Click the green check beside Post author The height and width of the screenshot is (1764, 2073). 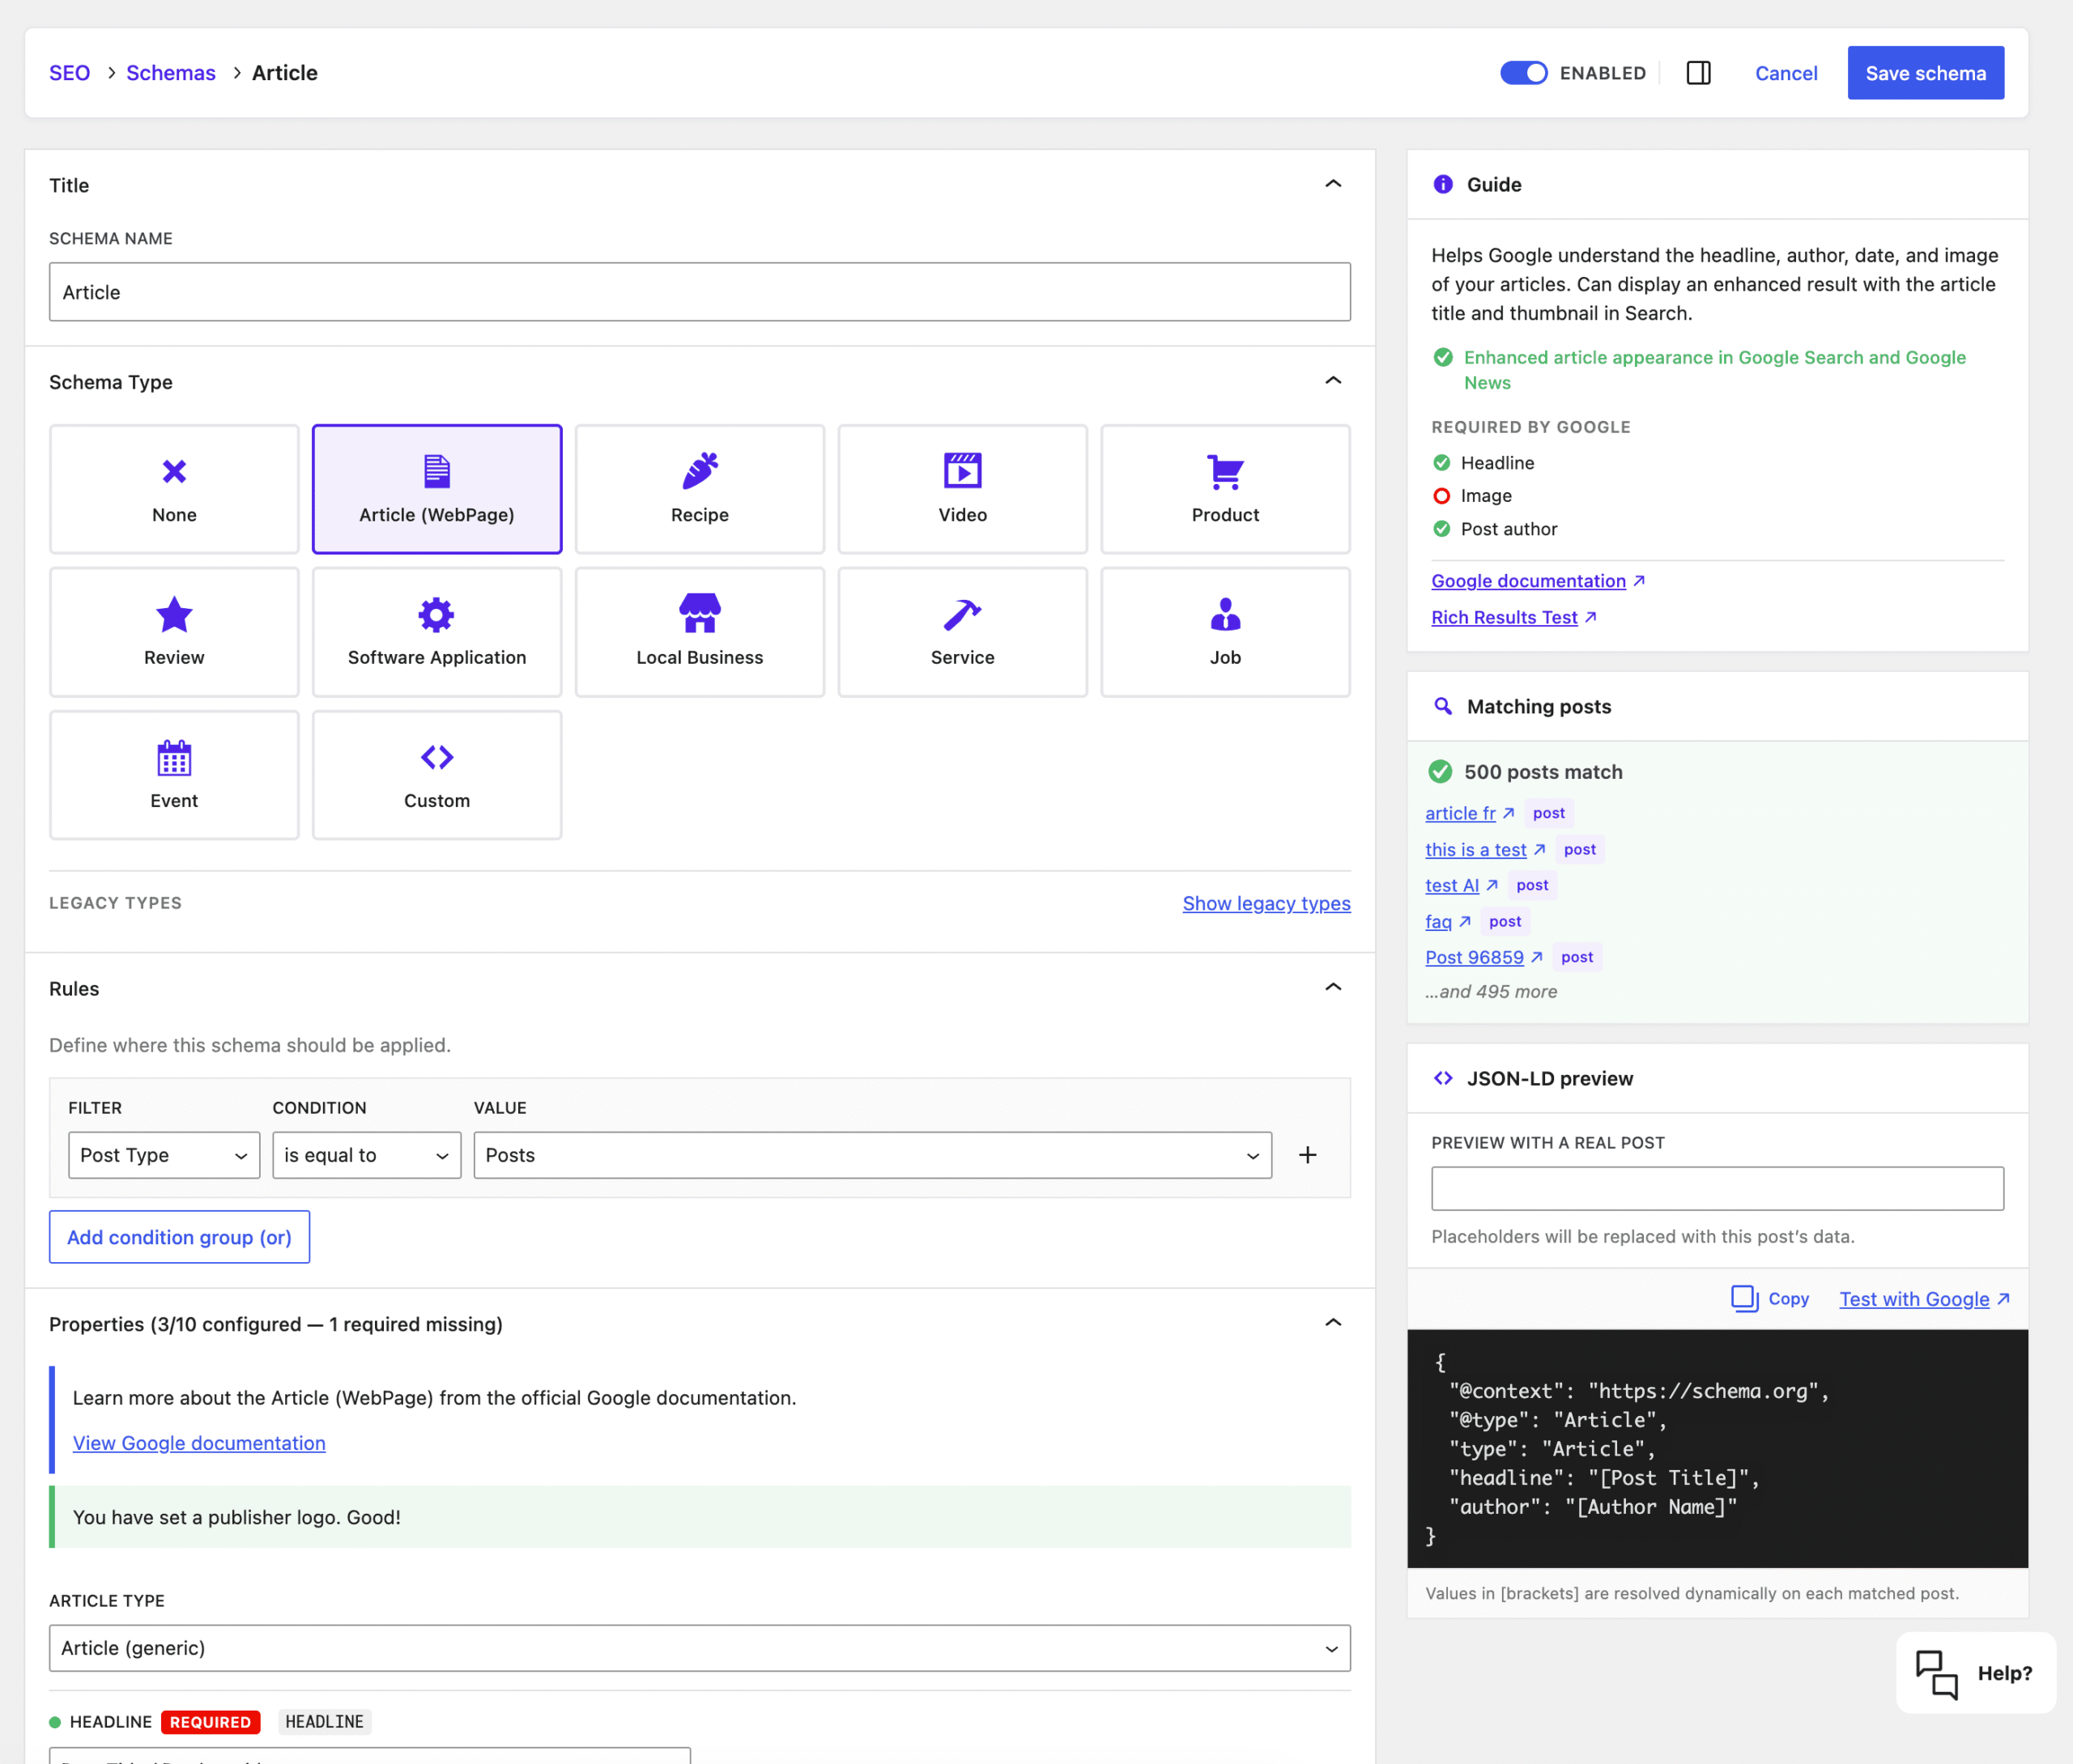tap(1441, 529)
